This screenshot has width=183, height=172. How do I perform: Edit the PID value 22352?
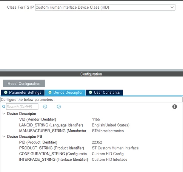(97, 142)
